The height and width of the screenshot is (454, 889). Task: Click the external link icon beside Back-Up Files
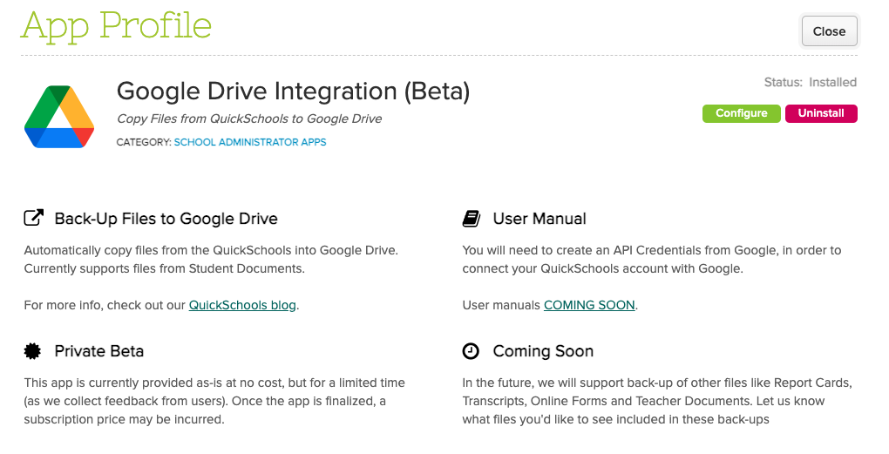coord(33,218)
